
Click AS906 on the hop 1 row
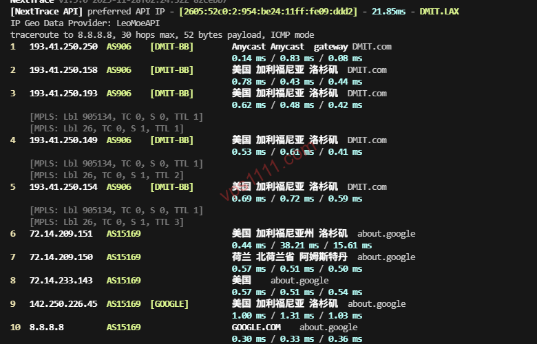click(x=119, y=47)
